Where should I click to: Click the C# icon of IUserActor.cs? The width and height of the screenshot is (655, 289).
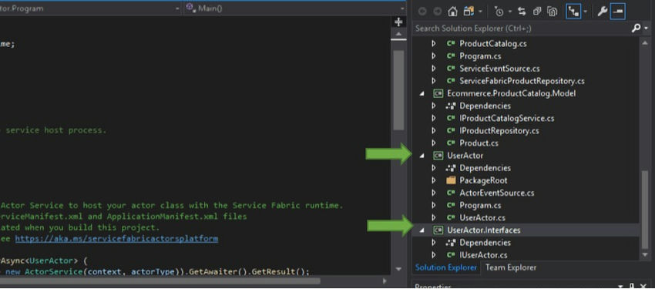coord(451,255)
